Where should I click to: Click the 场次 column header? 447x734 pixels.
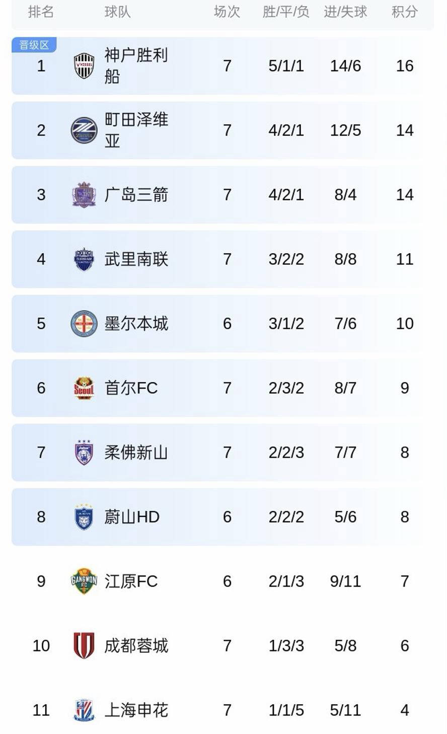tap(227, 12)
